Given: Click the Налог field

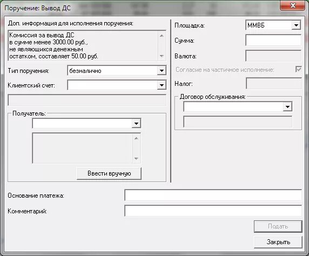Looking at the screenshot, I should (274, 83).
